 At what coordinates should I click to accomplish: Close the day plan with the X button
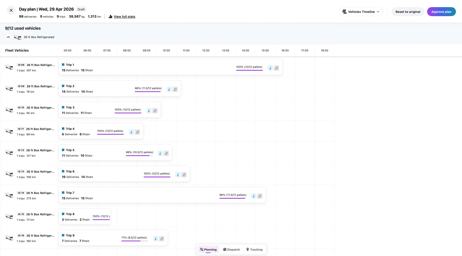(x=11, y=10)
